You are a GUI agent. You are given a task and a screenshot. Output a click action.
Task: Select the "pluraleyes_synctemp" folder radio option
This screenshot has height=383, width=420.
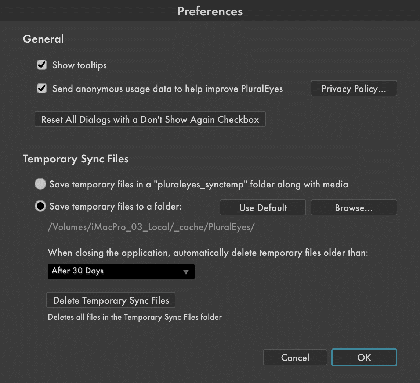click(40, 184)
